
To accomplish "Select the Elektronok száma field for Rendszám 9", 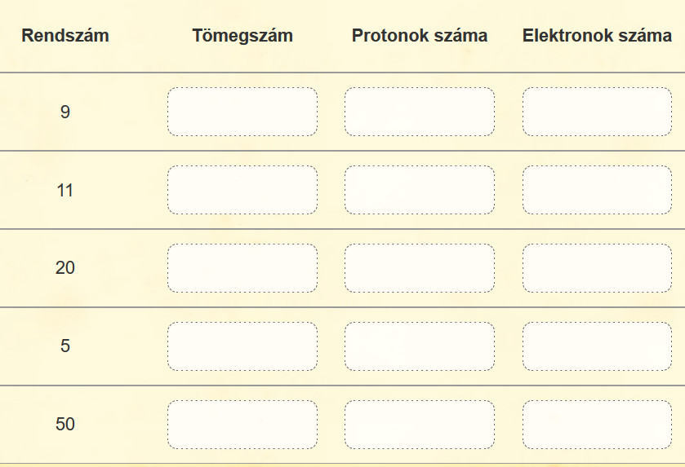I will pyautogui.click(x=597, y=112).
